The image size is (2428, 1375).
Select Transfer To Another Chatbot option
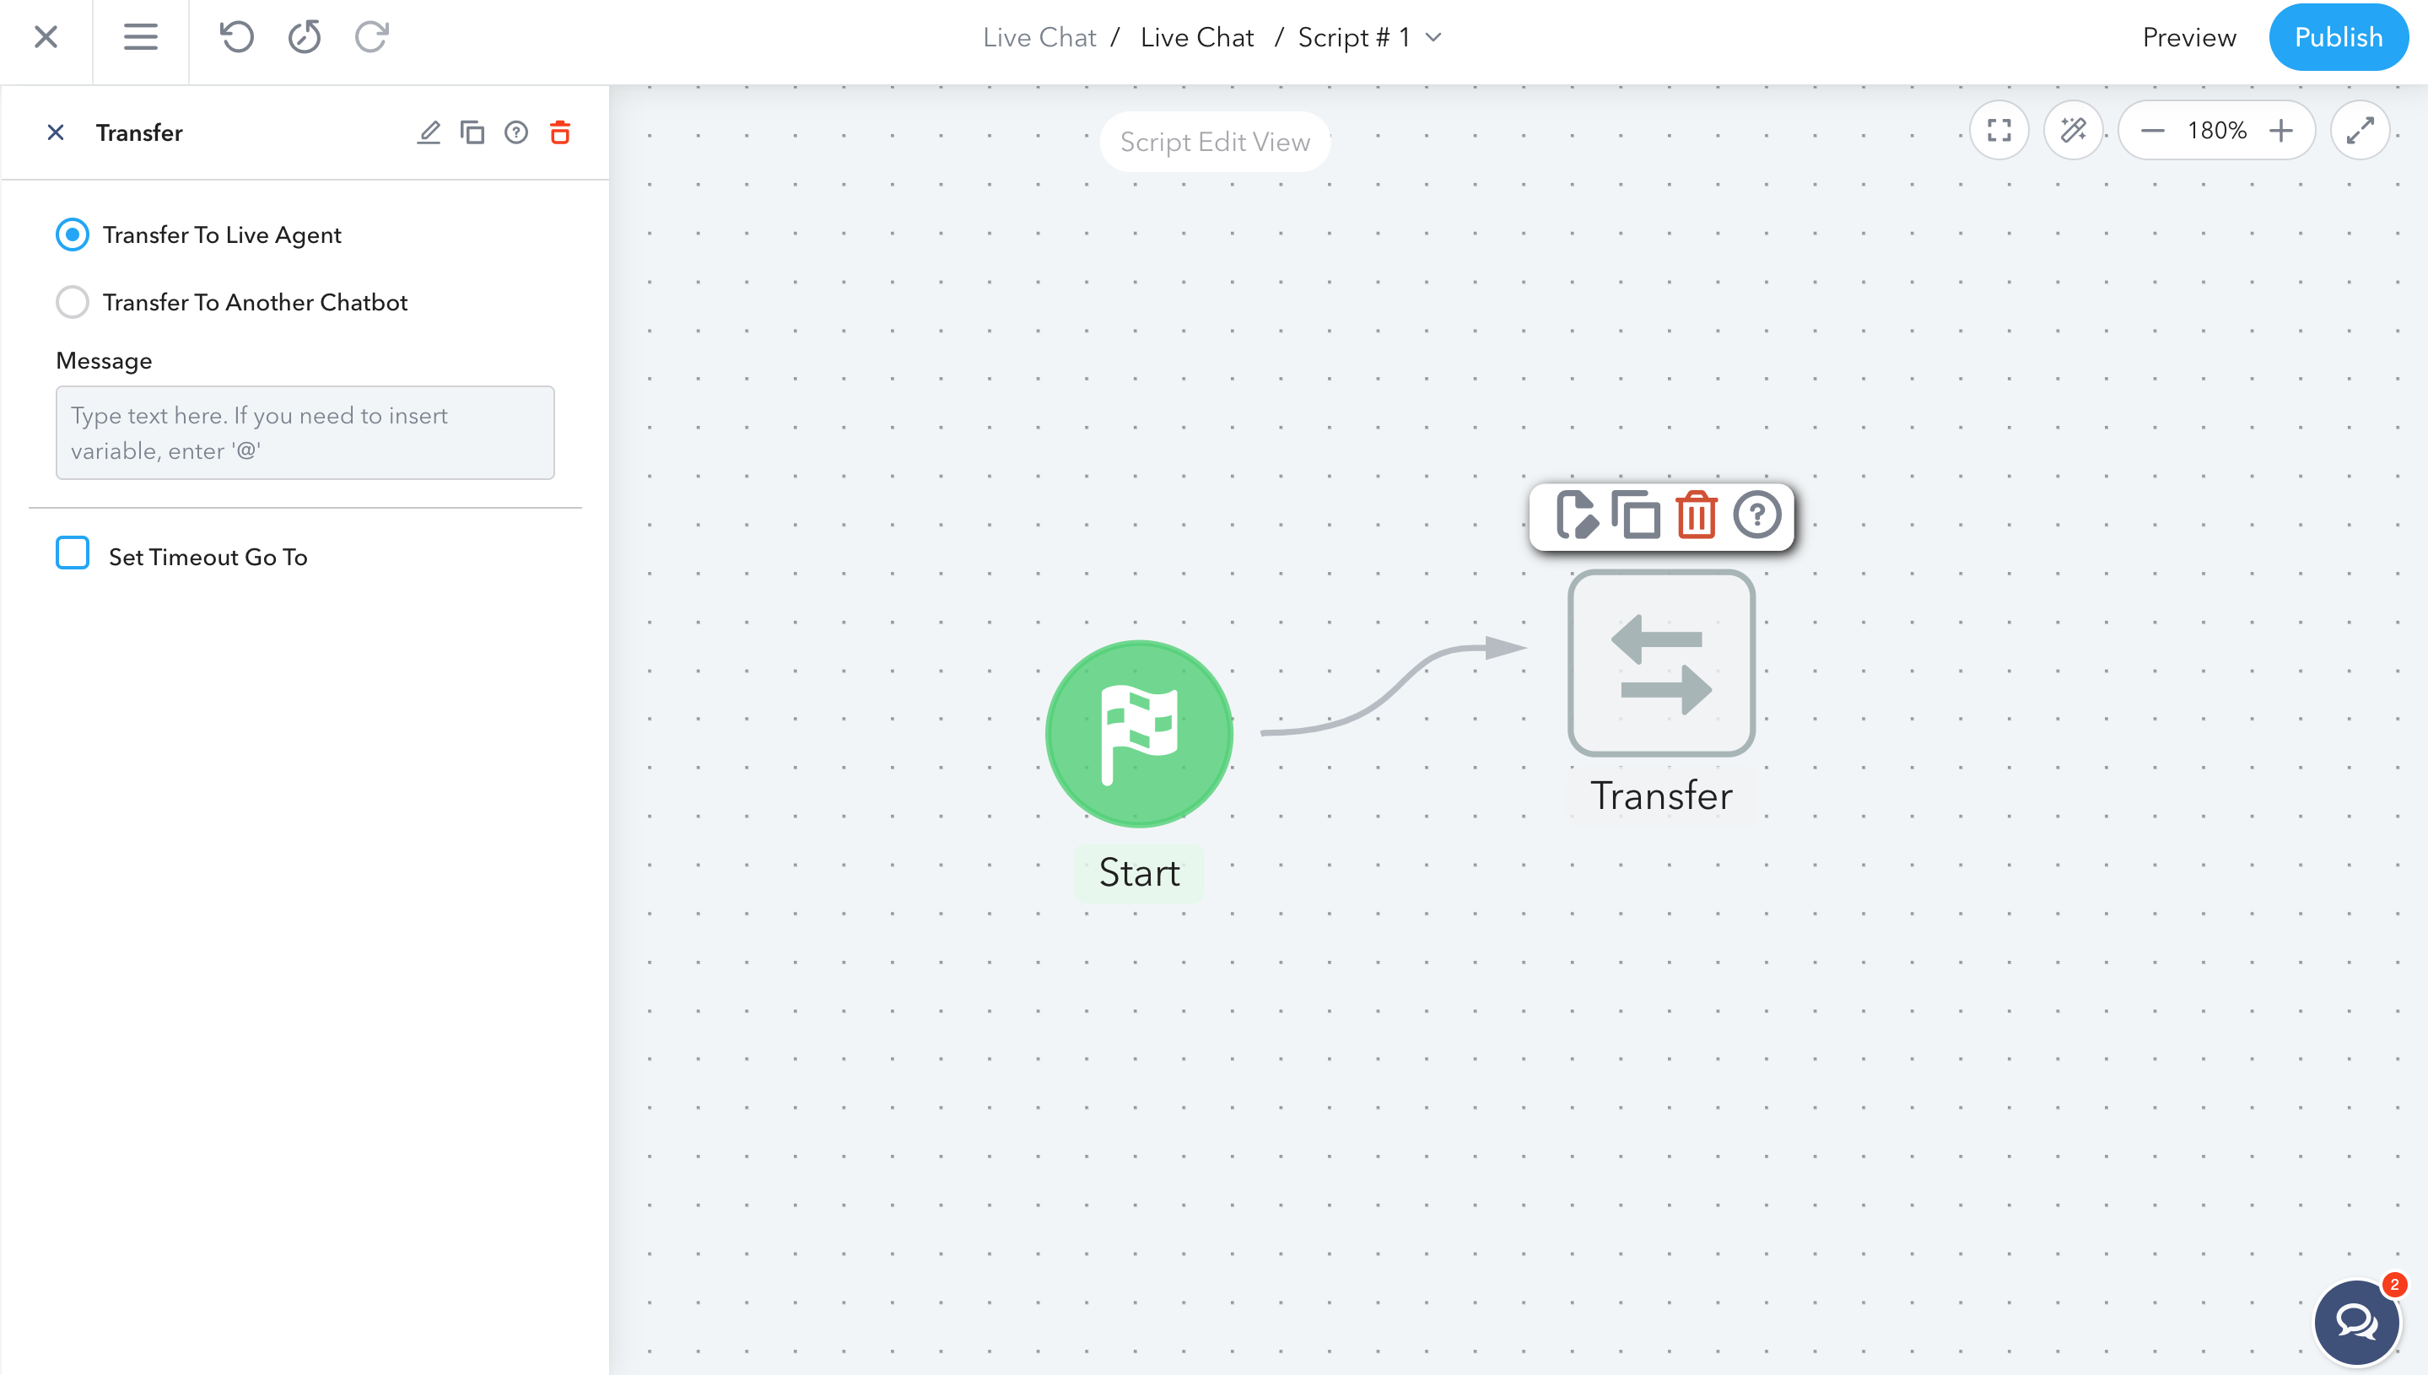73,302
